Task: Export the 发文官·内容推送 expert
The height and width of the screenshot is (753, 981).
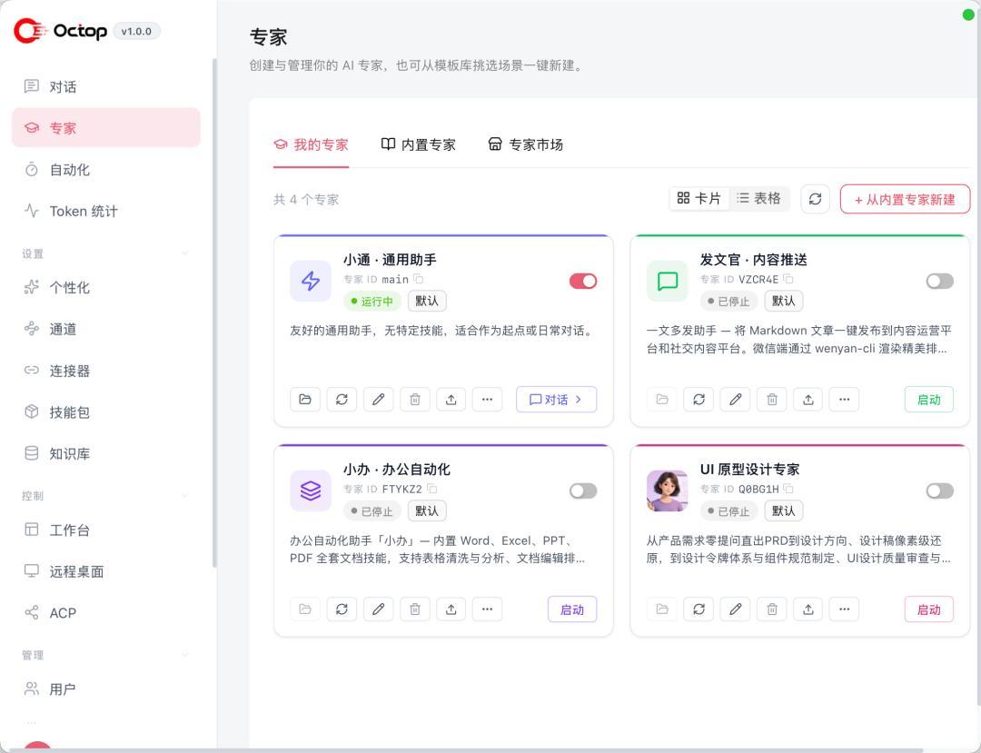Action: pyautogui.click(x=808, y=399)
